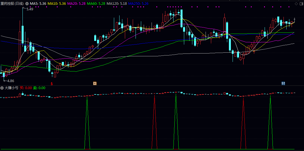The height and width of the screenshot is (151, 304).
Task: Click the 卖: 0.00 value
Action: click(39, 88)
